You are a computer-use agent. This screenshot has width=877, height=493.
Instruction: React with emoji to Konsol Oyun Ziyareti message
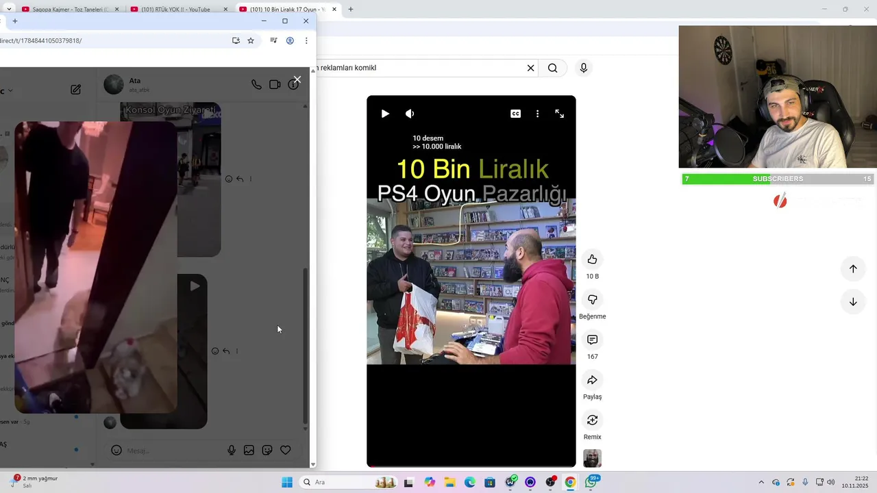pyautogui.click(x=229, y=179)
